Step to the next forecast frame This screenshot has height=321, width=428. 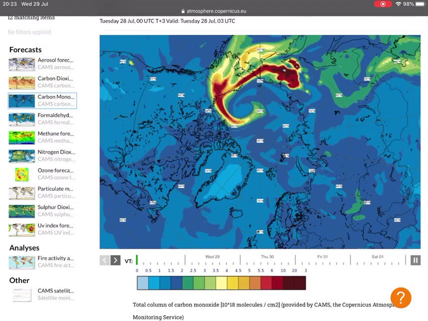tap(115, 260)
